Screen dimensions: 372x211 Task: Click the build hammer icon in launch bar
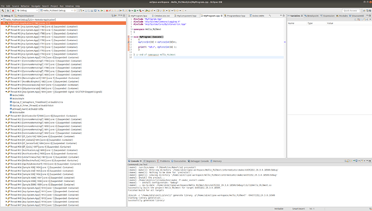point(3,10)
